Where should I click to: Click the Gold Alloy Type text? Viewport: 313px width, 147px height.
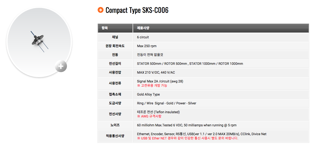148,94
